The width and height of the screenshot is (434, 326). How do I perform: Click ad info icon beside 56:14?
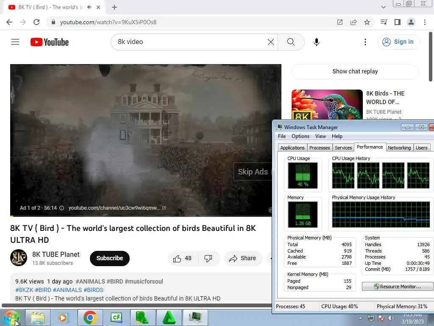click(62, 208)
